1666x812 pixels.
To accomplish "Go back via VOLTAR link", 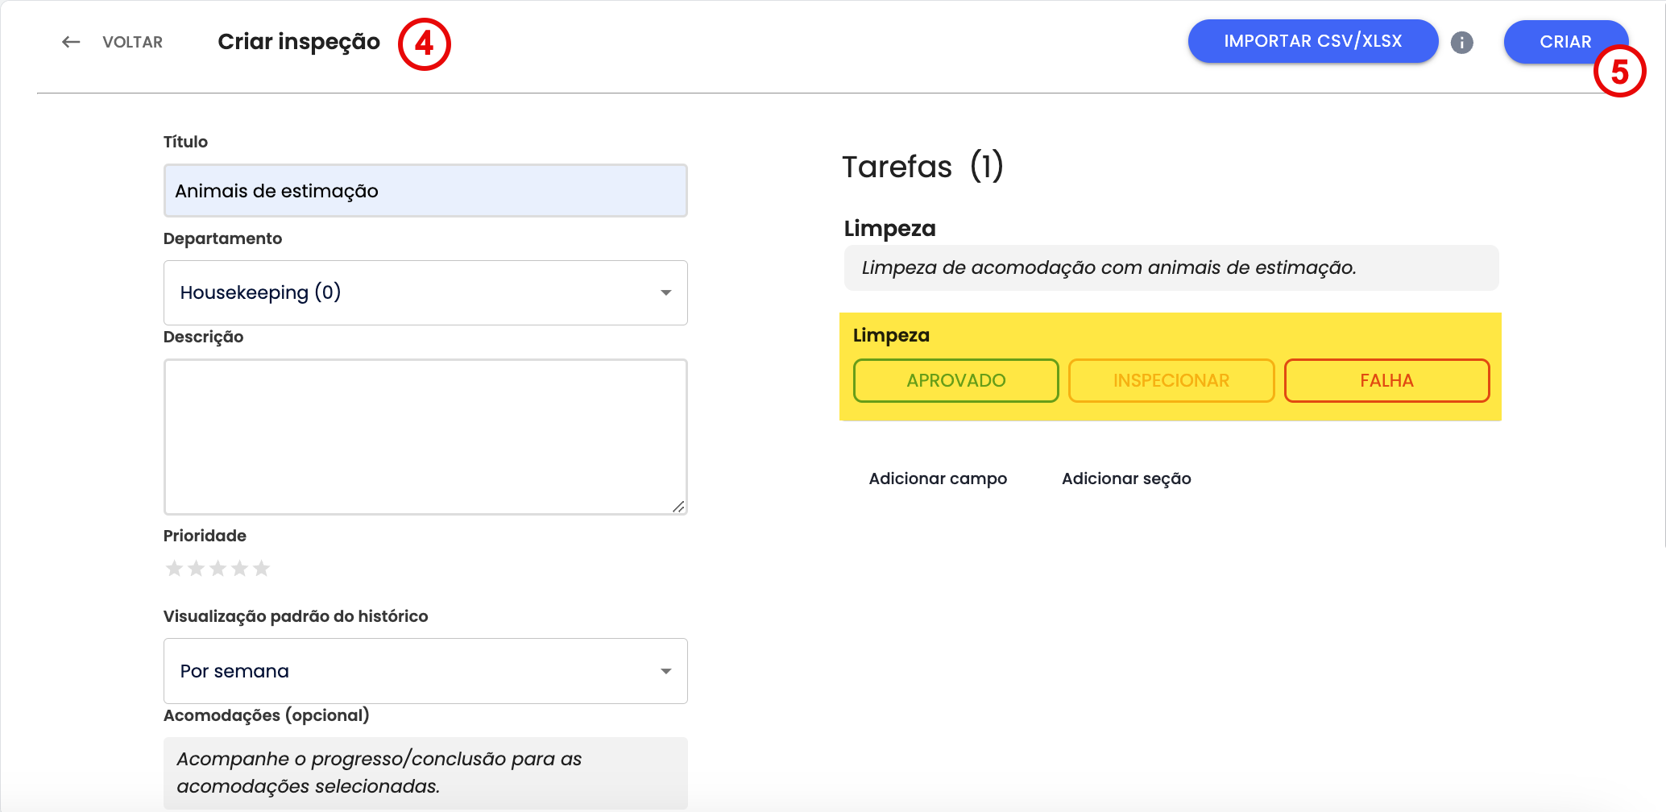I will [x=132, y=42].
